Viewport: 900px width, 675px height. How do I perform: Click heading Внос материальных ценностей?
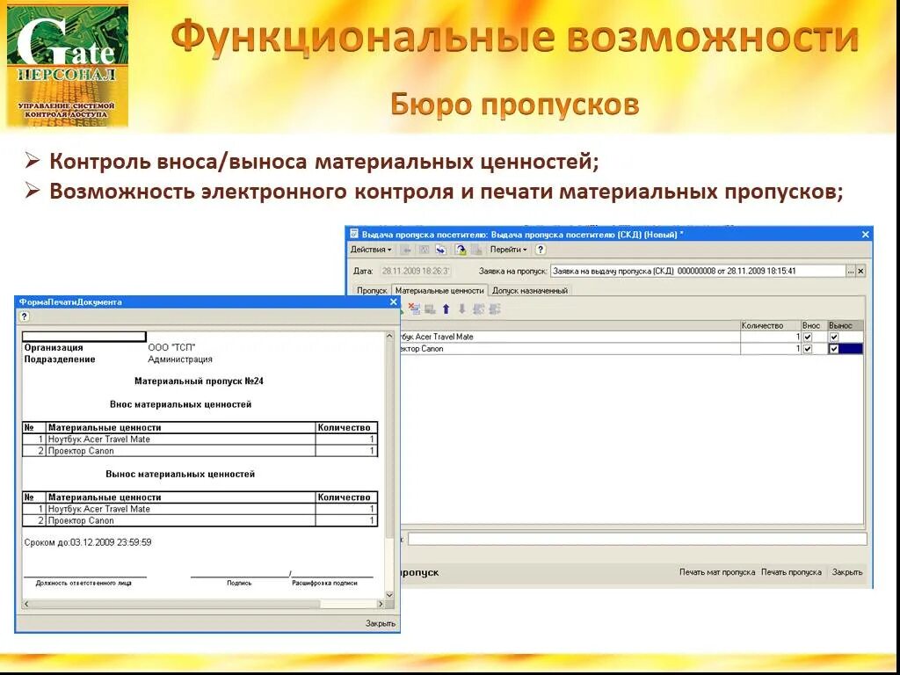coord(181,404)
